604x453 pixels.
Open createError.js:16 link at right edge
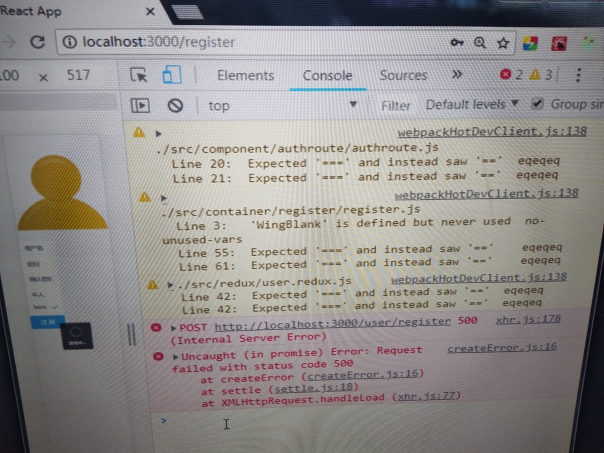(502, 348)
